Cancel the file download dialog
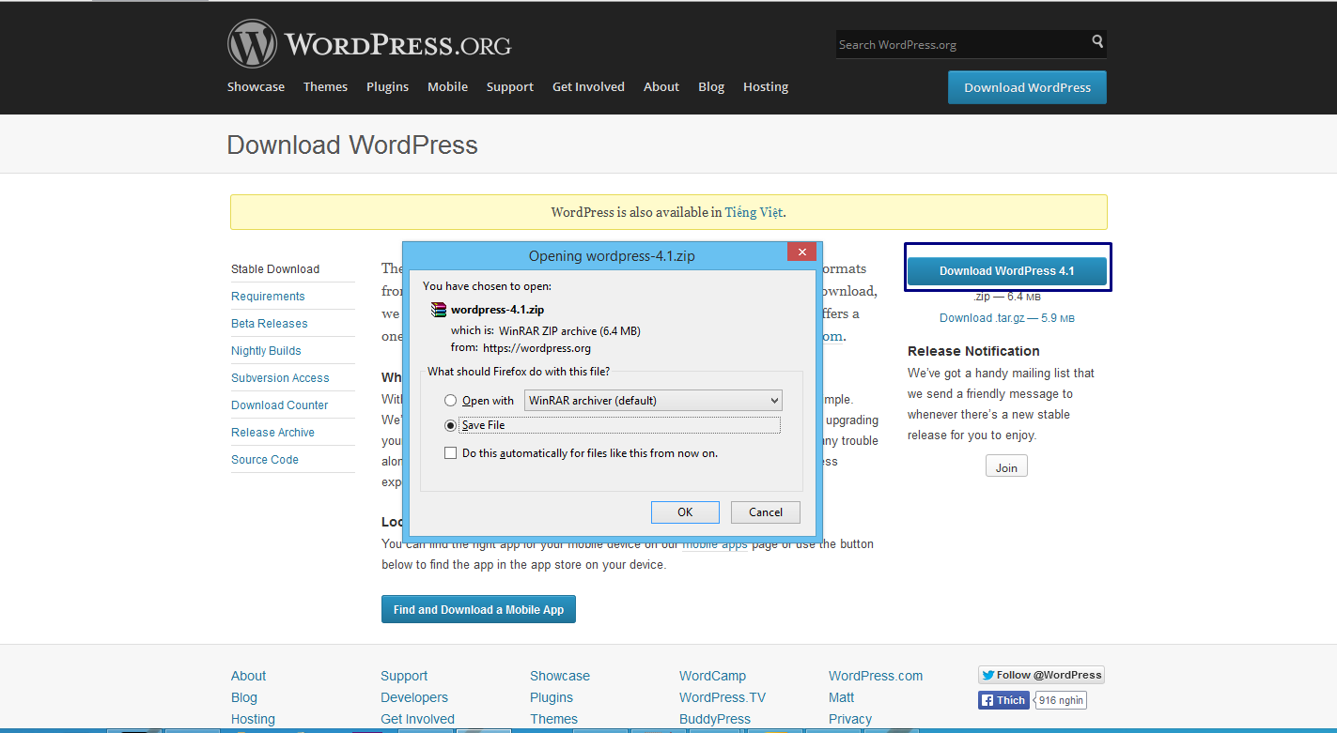1337x733 pixels. coord(765,512)
